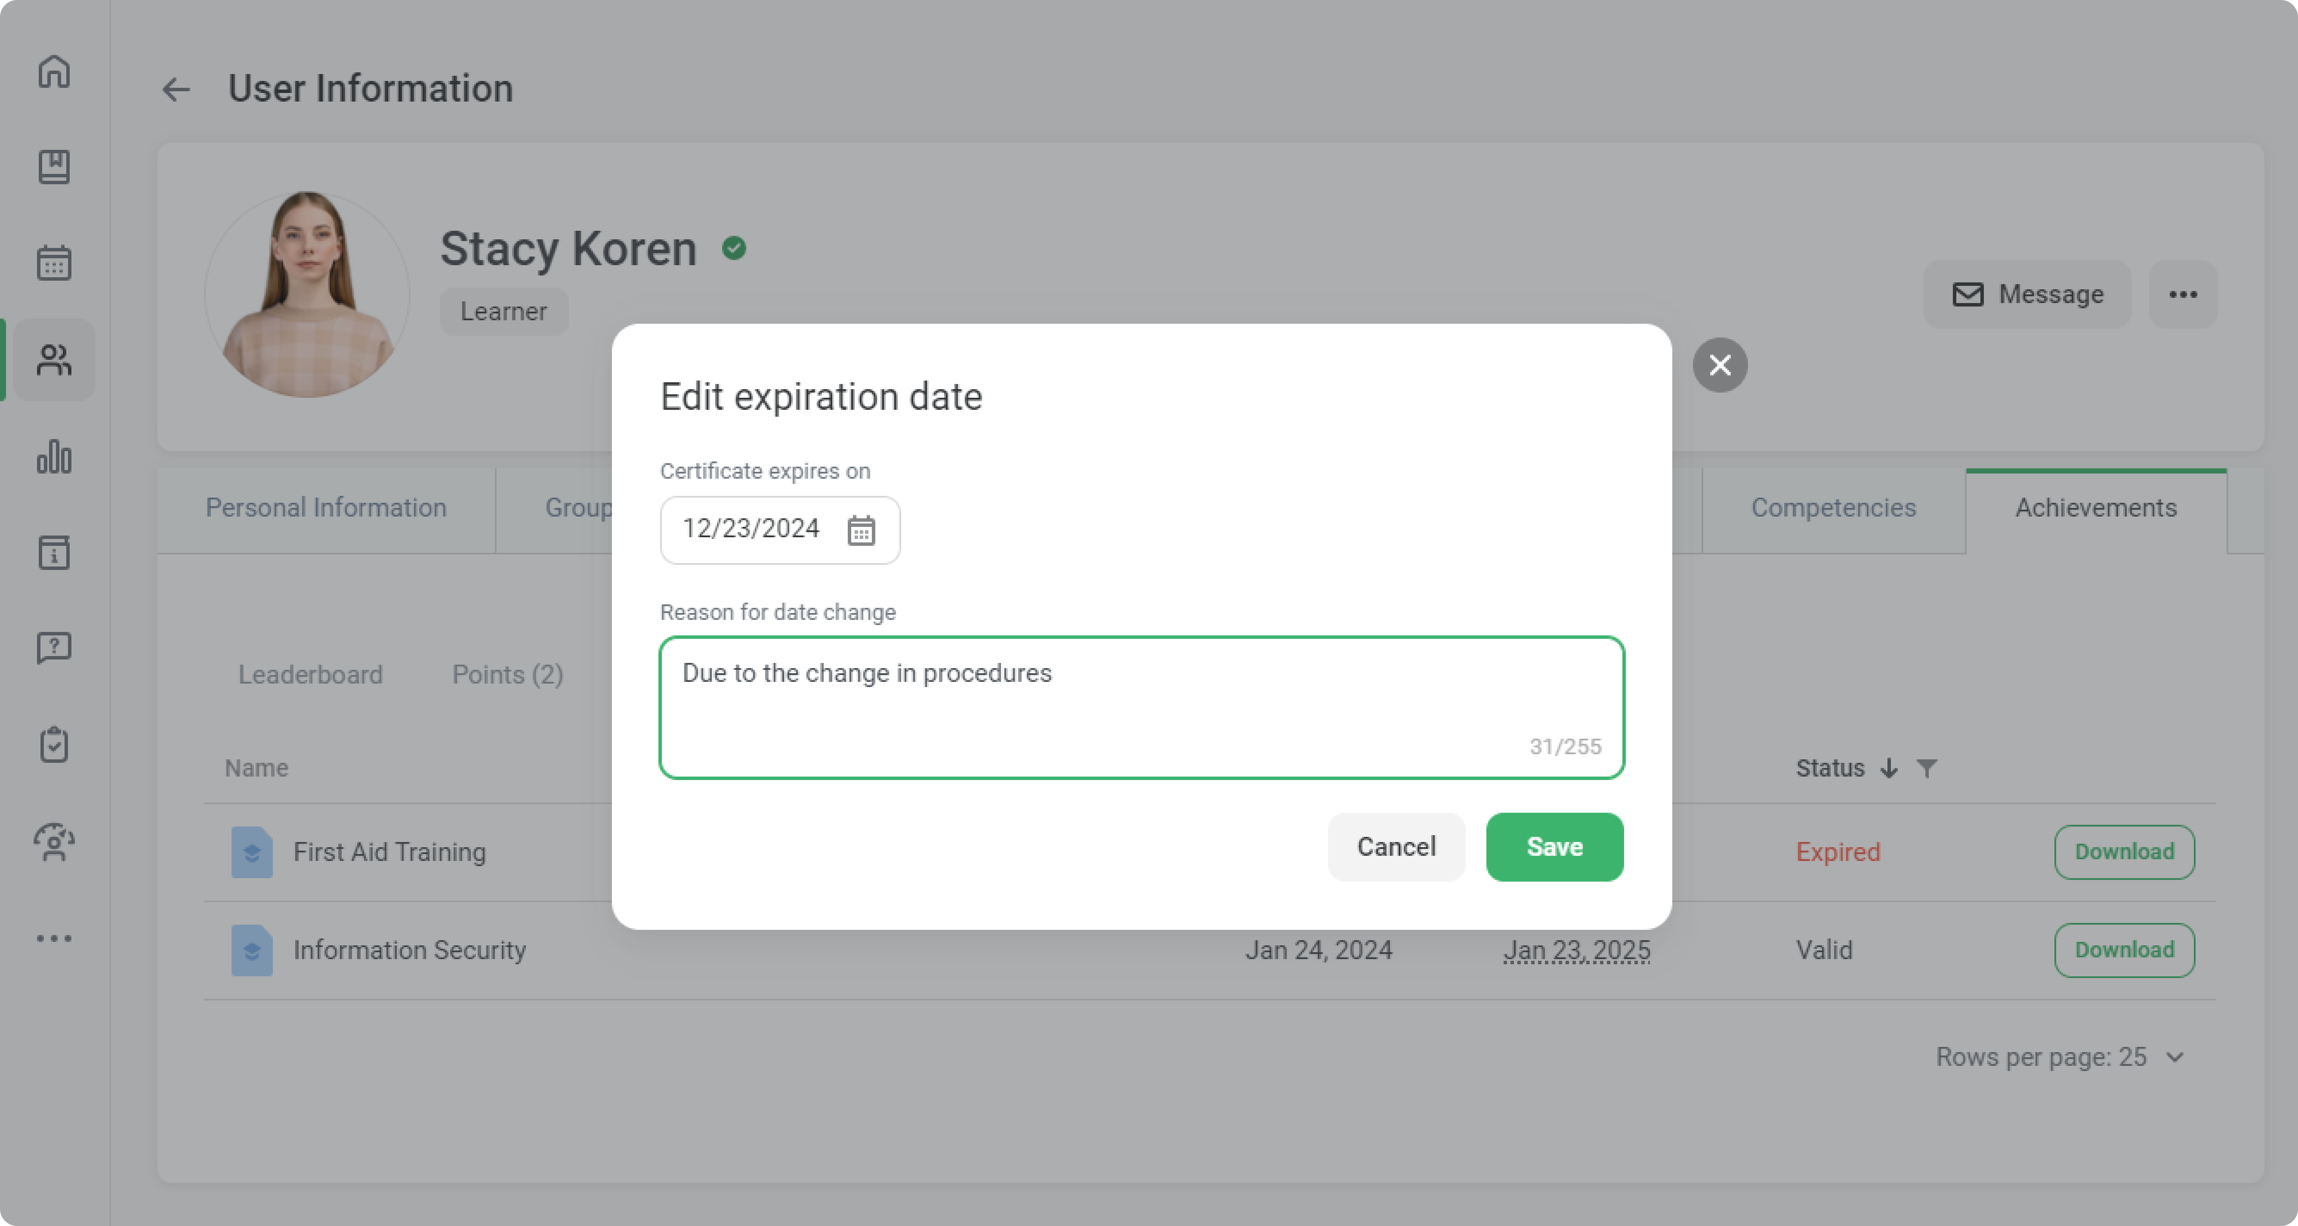Expand the Rows per page dropdown
This screenshot has width=2298, height=1226.
(x=2175, y=1057)
